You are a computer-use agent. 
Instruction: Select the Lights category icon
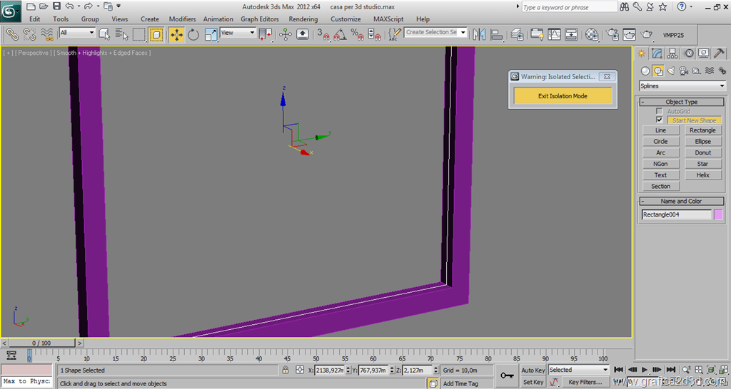pos(671,71)
